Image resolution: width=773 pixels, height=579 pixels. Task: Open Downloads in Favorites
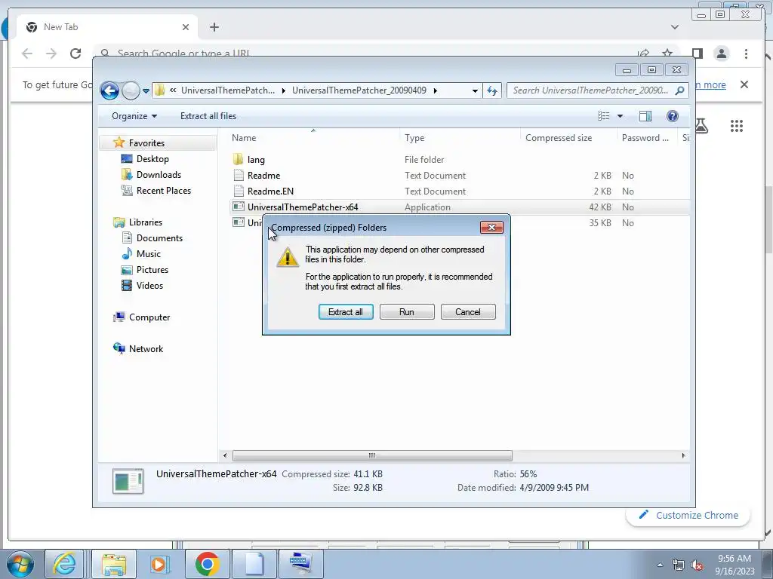pyautogui.click(x=159, y=174)
